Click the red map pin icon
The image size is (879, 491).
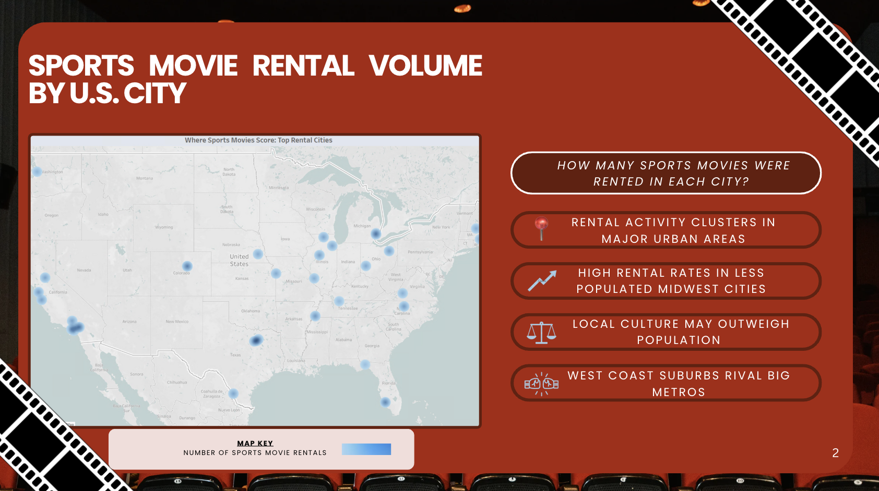tap(541, 228)
